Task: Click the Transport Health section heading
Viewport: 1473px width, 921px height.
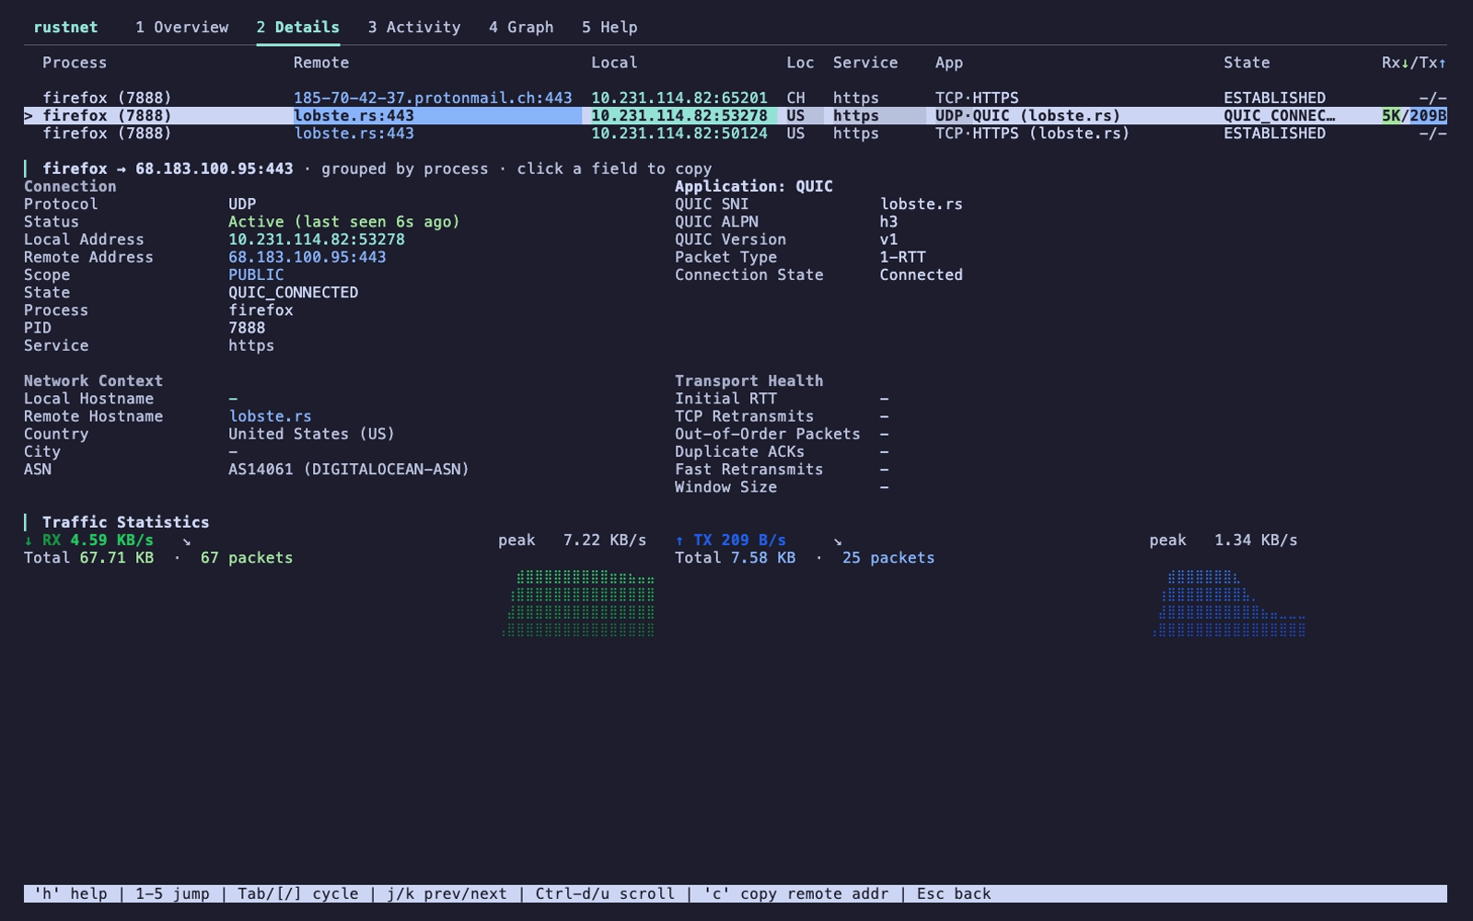Action: click(x=749, y=381)
